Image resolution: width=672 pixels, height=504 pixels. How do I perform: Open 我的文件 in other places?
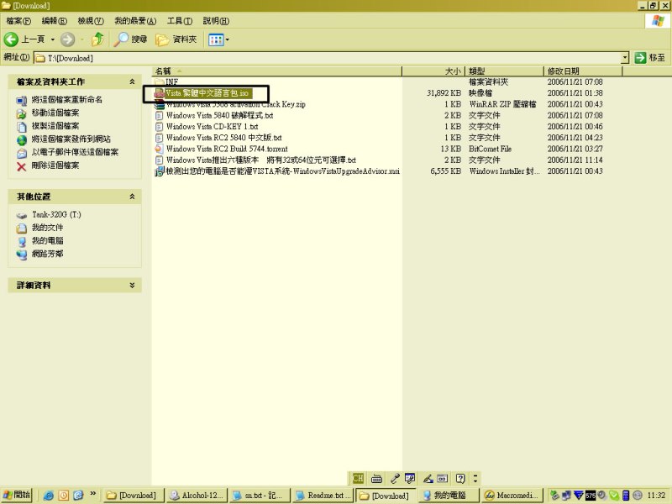pyautogui.click(x=47, y=228)
